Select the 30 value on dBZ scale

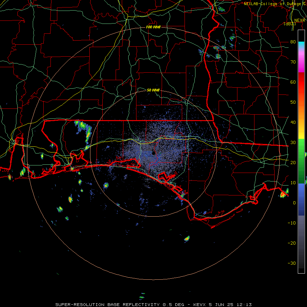(293, 142)
